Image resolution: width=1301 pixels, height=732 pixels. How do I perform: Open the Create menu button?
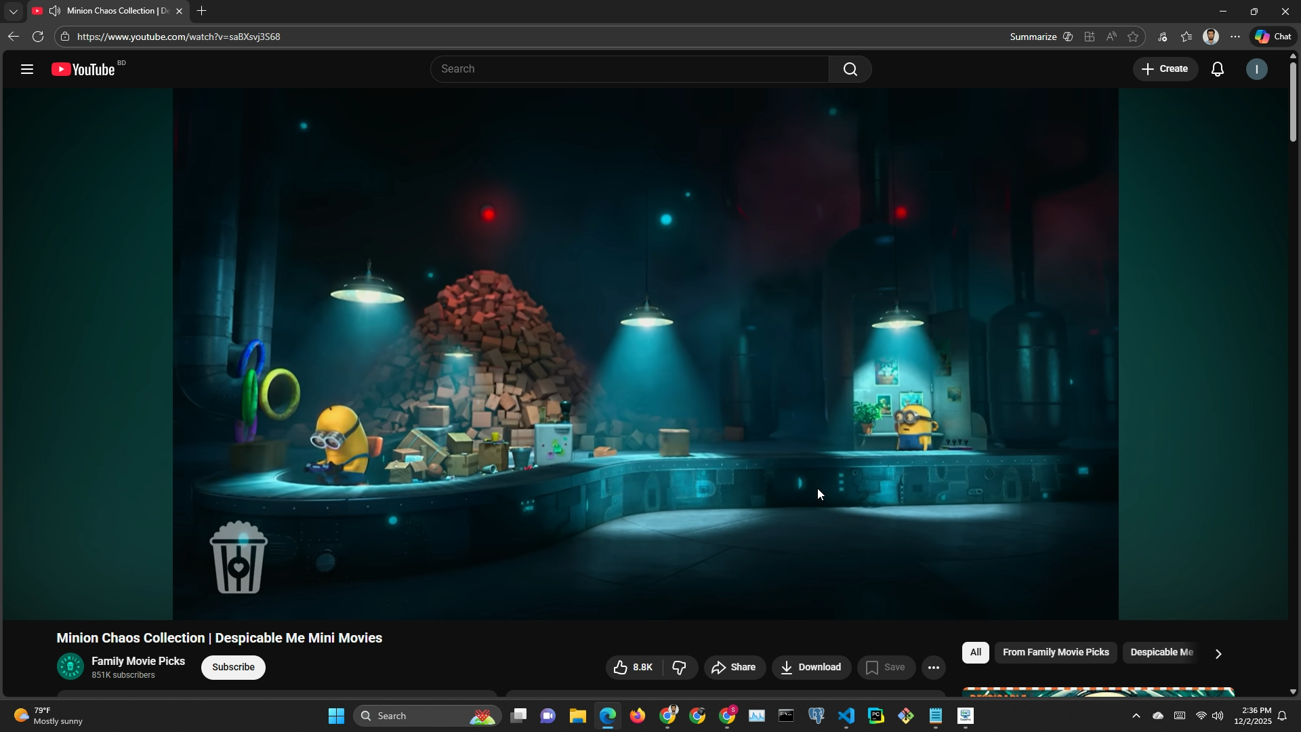(x=1165, y=69)
